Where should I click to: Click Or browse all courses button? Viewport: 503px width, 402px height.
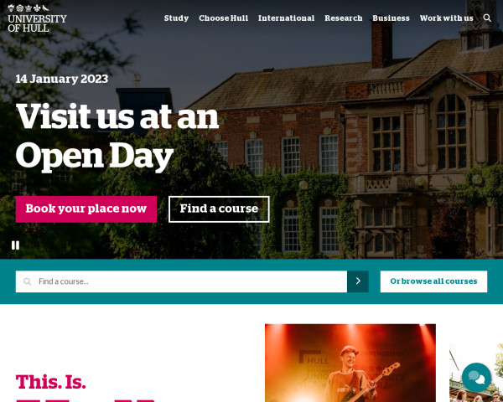(x=433, y=281)
